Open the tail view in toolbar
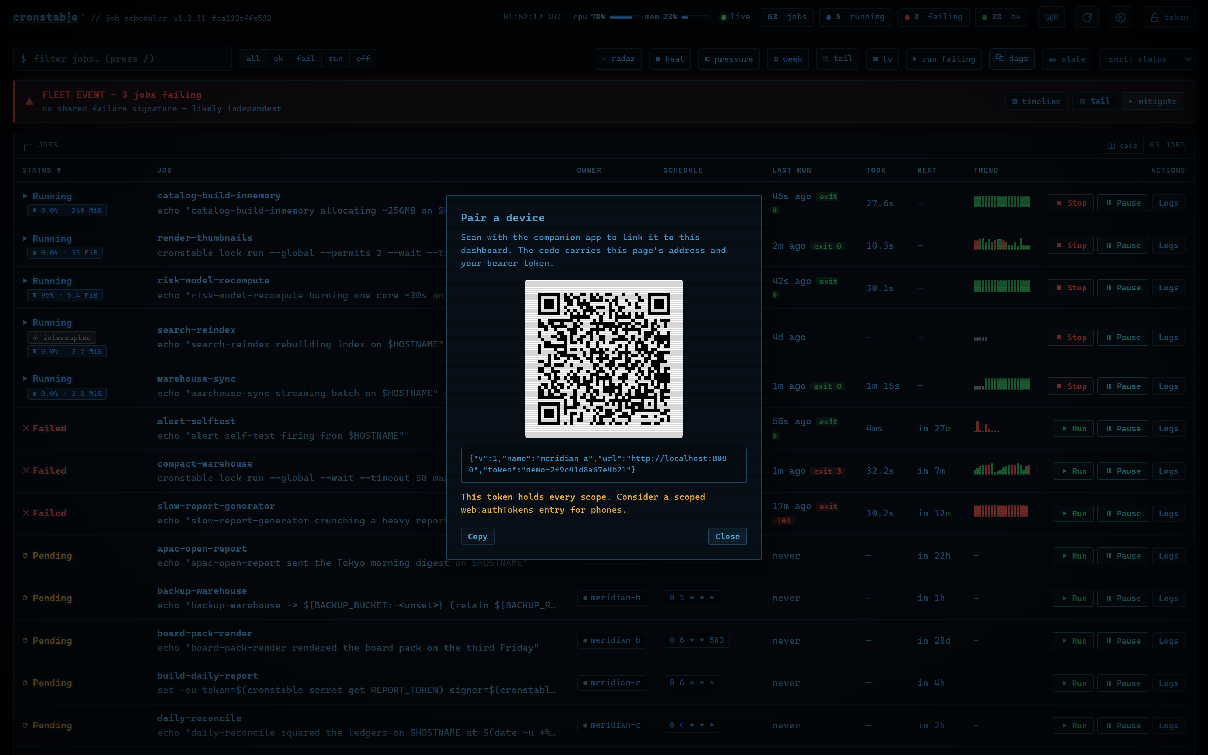 pyautogui.click(x=837, y=59)
